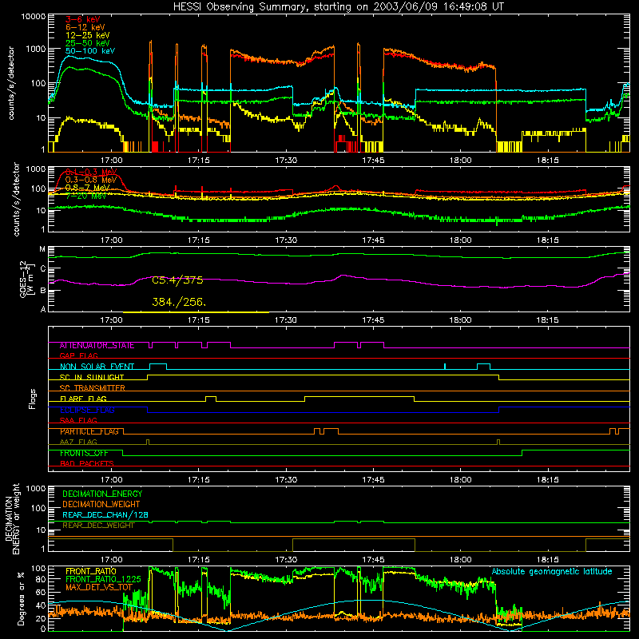
Task: Click the 17:30 tick below the Flags panel
Action: coord(286,480)
